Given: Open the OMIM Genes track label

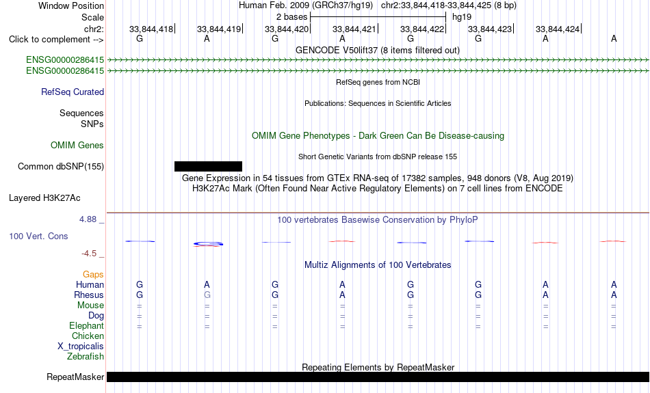Looking at the screenshot, I should [77, 146].
